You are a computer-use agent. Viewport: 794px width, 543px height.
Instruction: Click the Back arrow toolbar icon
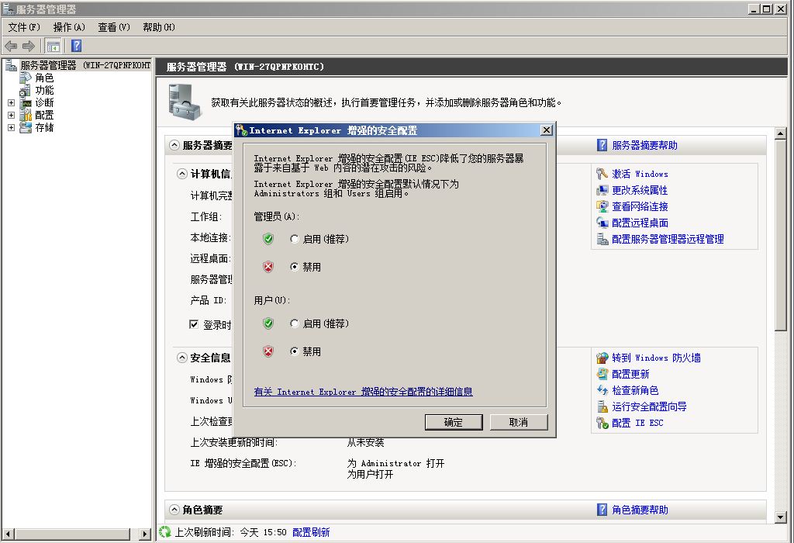(11, 46)
